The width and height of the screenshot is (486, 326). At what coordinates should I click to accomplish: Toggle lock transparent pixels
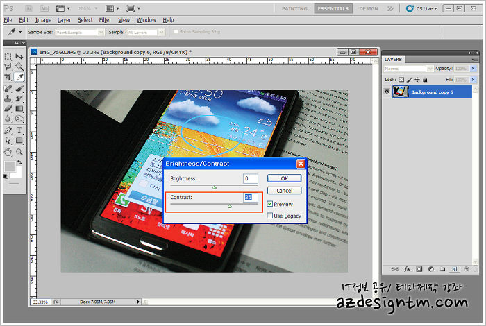[x=401, y=80]
